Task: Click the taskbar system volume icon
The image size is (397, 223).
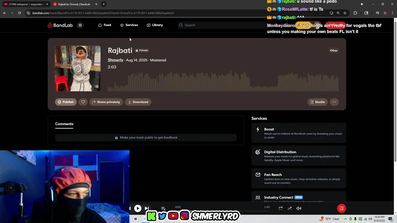Action: pos(370,219)
